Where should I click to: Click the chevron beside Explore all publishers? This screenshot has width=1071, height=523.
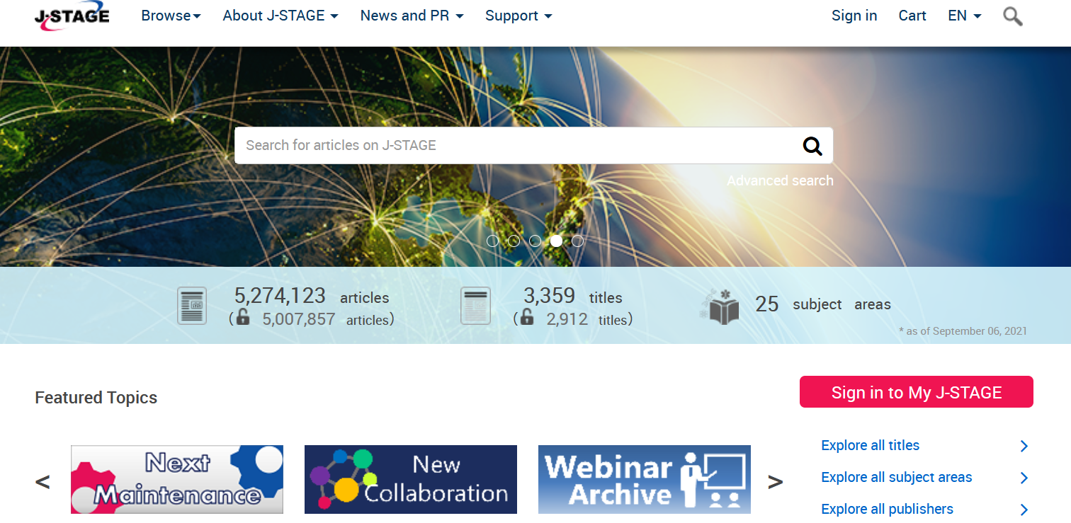click(1024, 510)
